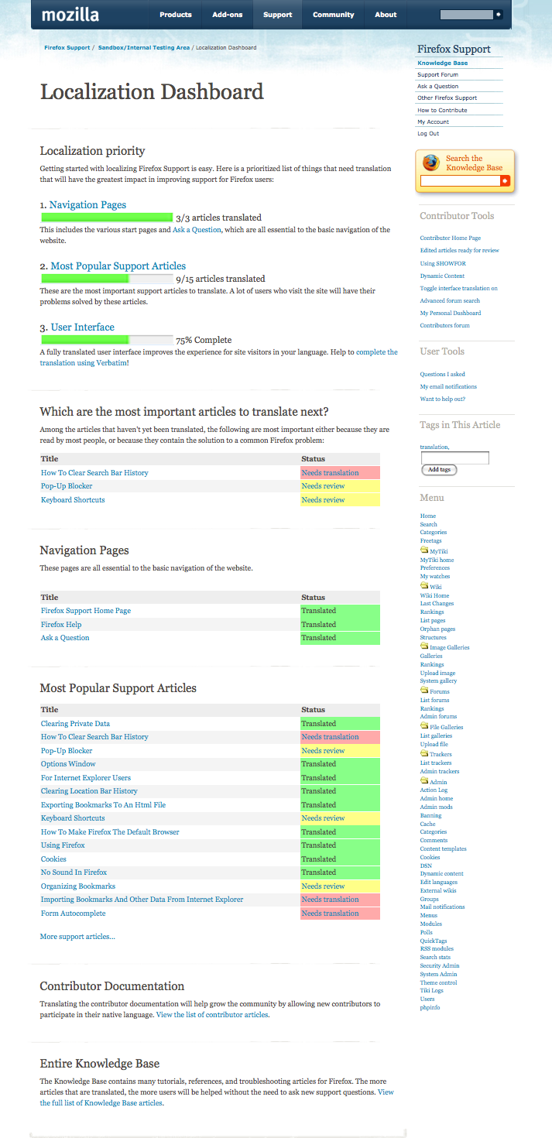Open Ask a Question in sidebar
The width and height of the screenshot is (552, 1138).
(437, 87)
